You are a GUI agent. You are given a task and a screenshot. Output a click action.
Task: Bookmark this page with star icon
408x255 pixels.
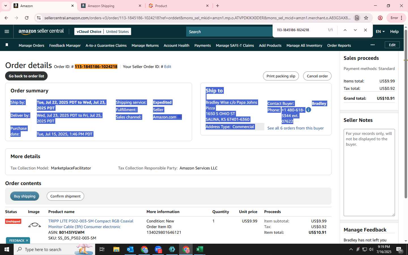tap(366, 18)
